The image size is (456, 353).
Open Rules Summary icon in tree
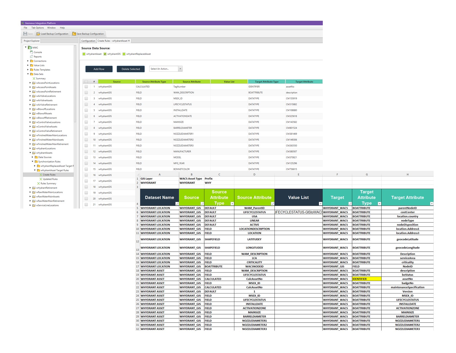click(39, 184)
